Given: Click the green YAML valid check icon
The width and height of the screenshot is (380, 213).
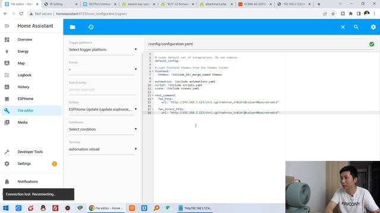Looking at the screenshot, I should click(372, 44).
